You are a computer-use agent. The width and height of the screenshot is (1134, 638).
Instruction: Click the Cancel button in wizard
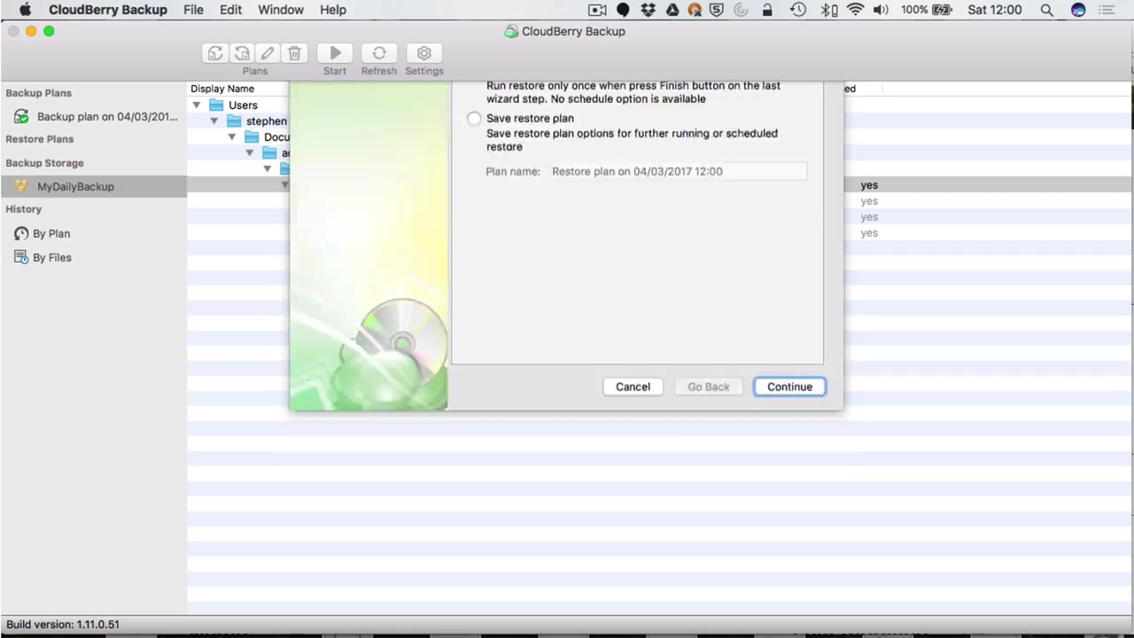point(633,387)
